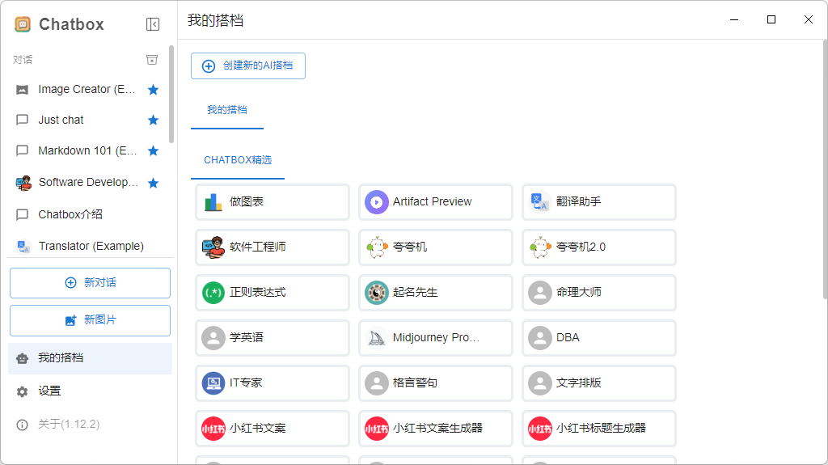Click the picture icon in 新图片 button

(70, 320)
